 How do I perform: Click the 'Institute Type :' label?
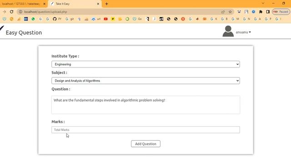pyautogui.click(x=65, y=56)
